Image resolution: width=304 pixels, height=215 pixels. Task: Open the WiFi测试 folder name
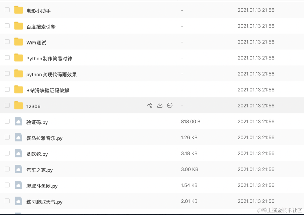[36, 43]
